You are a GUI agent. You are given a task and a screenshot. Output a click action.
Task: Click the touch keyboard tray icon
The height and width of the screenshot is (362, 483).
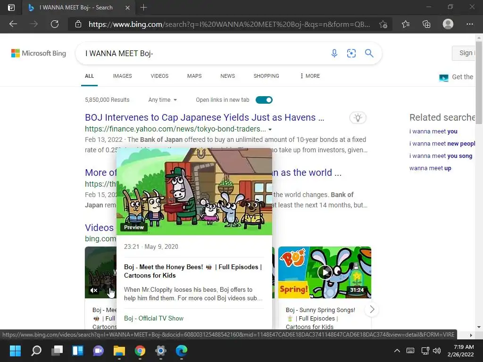(x=410, y=351)
